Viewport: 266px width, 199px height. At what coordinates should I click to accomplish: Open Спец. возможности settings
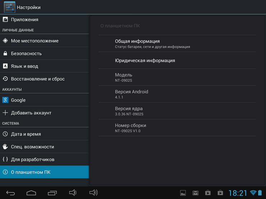point(45,147)
